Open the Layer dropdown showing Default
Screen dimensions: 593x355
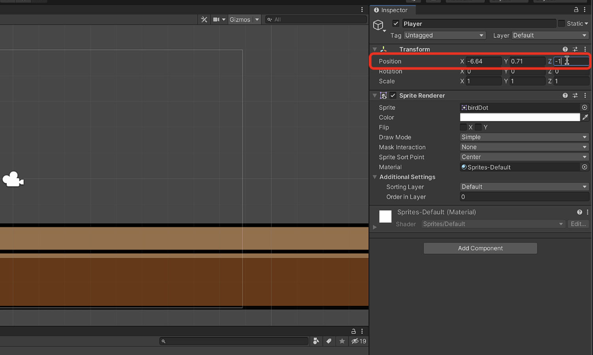[x=550, y=35]
